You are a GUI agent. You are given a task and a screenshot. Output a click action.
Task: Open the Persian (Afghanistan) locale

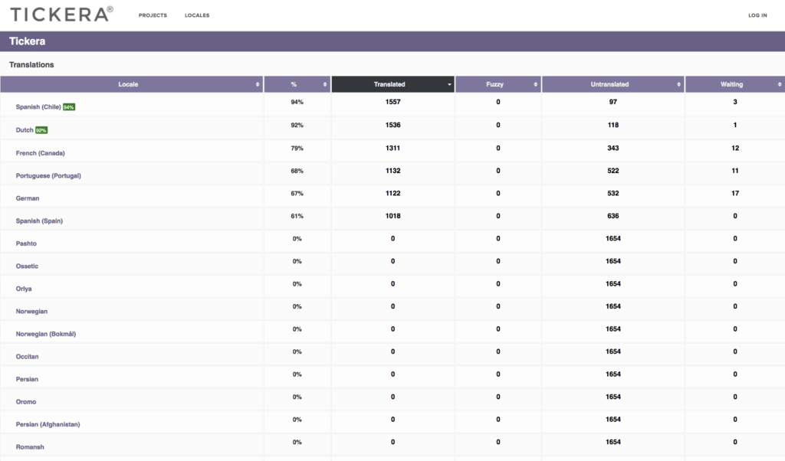click(48, 424)
